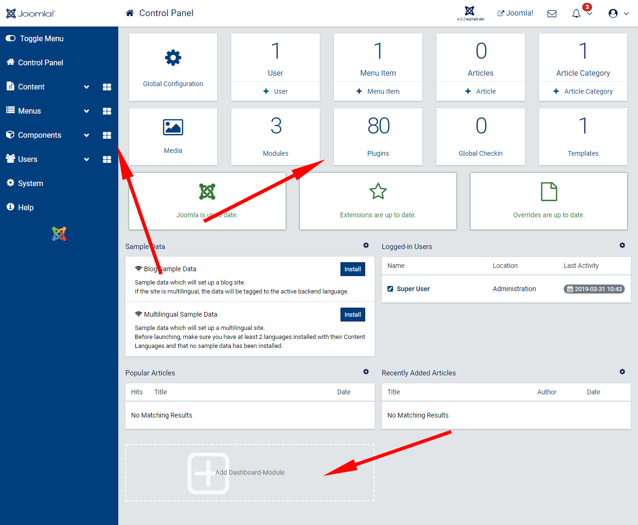This screenshot has height=525, width=638.
Task: Open the Global Checkin tile
Action: [481, 137]
